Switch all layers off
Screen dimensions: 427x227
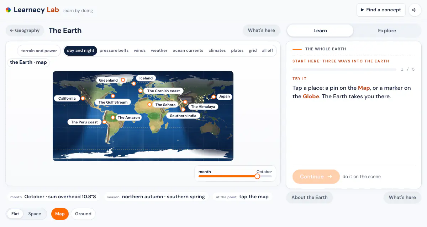pos(267,50)
